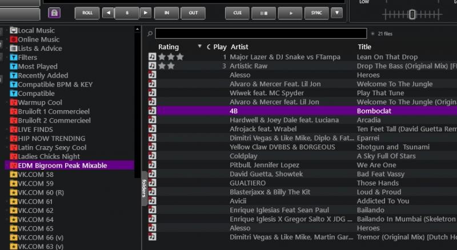This screenshot has width=457, height=250.
Task: Toggle the purple lock icon button
Action: click(x=54, y=13)
